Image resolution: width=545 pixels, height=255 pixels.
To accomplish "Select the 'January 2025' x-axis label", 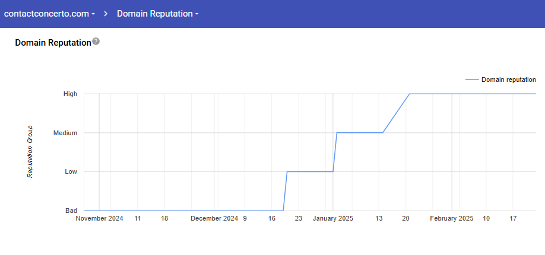I will click(332, 219).
